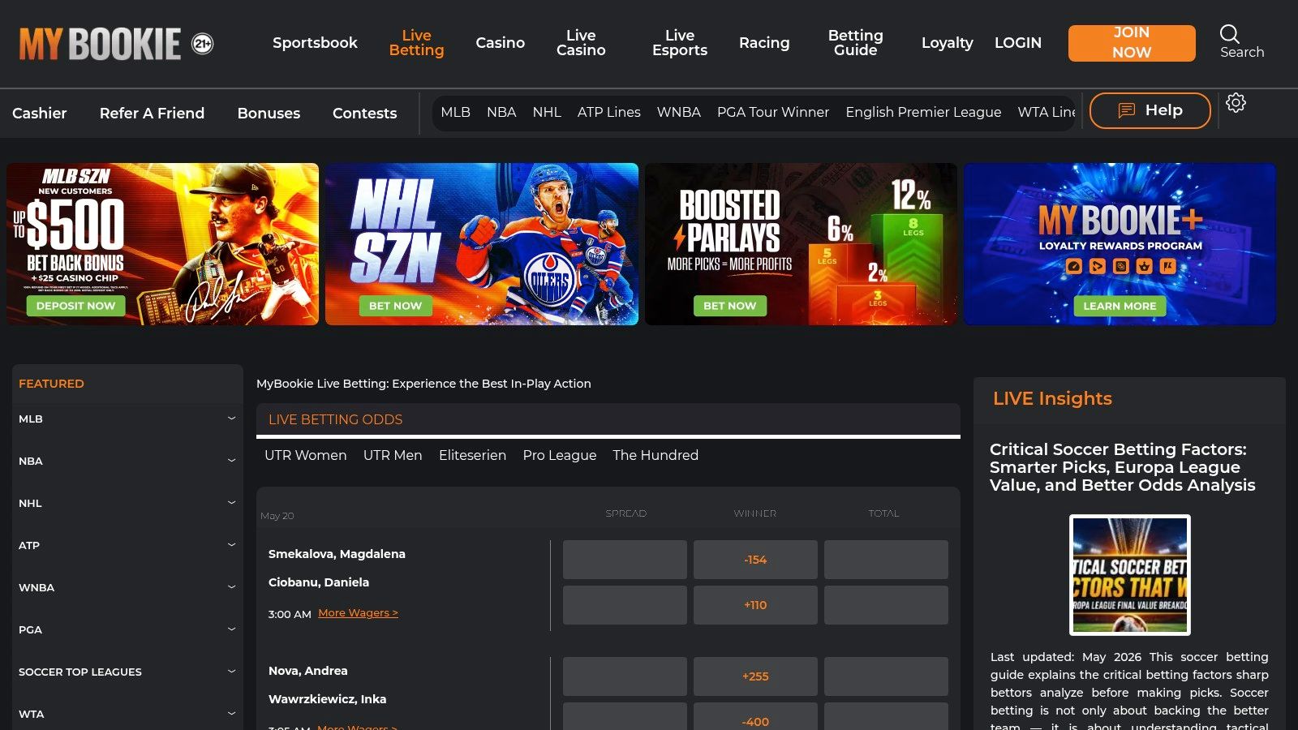1298x730 pixels.
Task: Select Smekalova winner odds -154
Action: 755,560
